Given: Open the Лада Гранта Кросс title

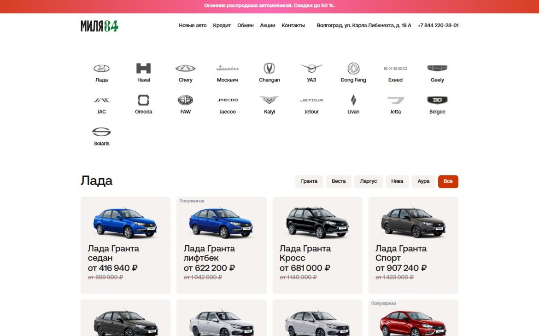Looking at the screenshot, I should 305,253.
